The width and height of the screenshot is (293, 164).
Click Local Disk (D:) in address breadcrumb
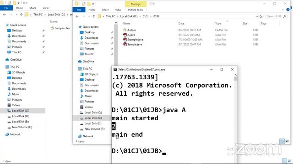tap(129, 16)
